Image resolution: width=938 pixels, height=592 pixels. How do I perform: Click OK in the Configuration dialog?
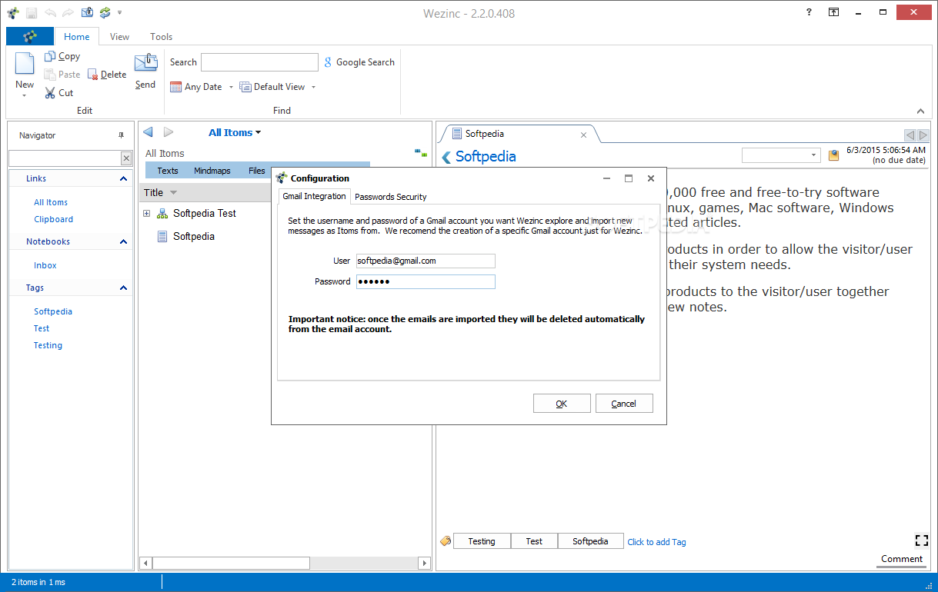562,404
